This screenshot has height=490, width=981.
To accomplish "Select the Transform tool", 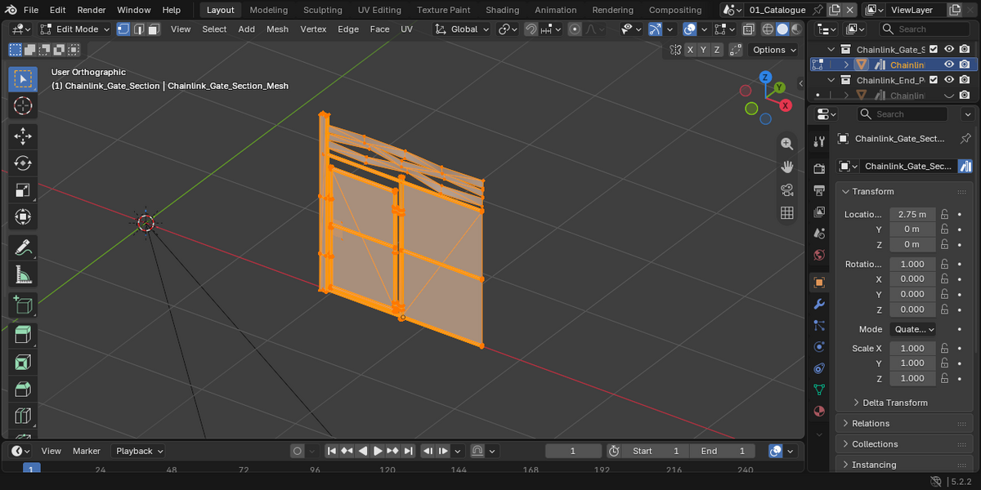I will [x=23, y=217].
